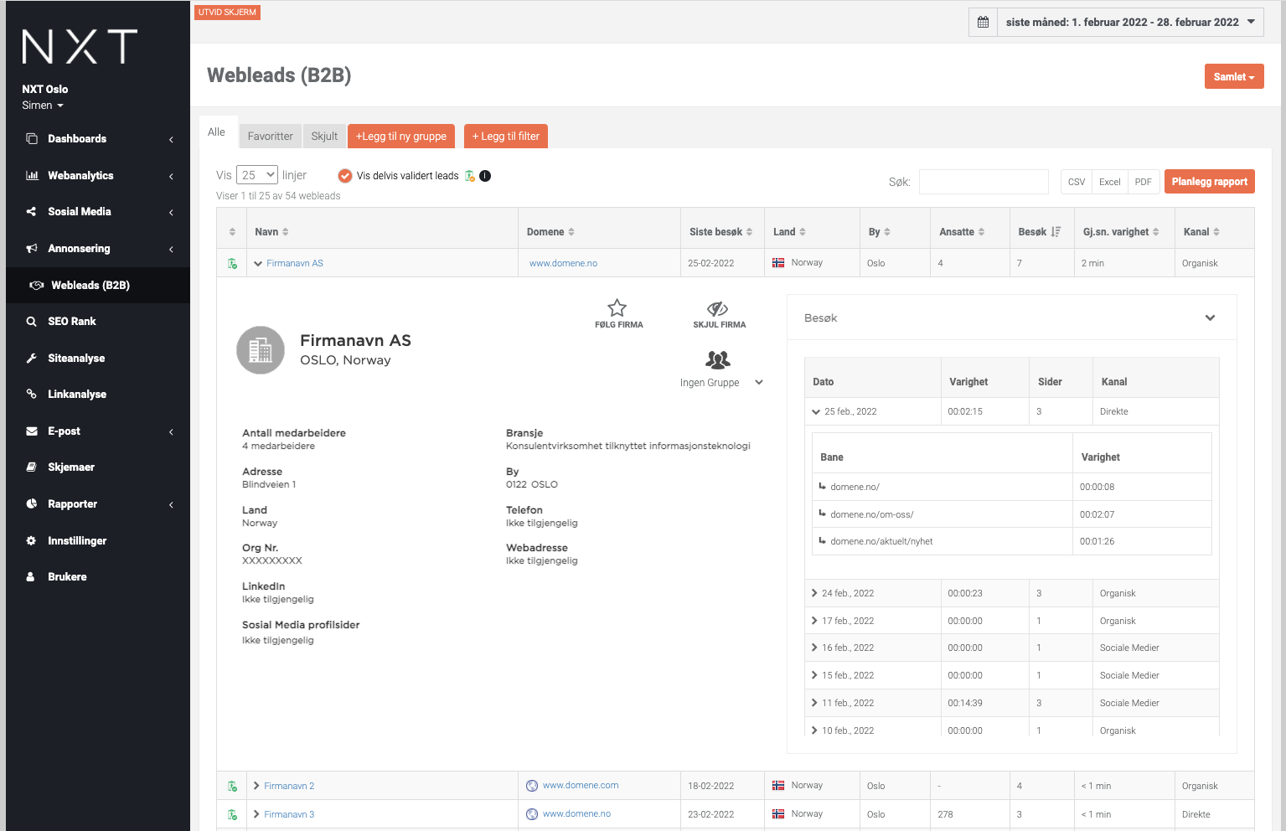
Task: Click the SEO Rank magnifier icon in sidebar
Action: [31, 322]
